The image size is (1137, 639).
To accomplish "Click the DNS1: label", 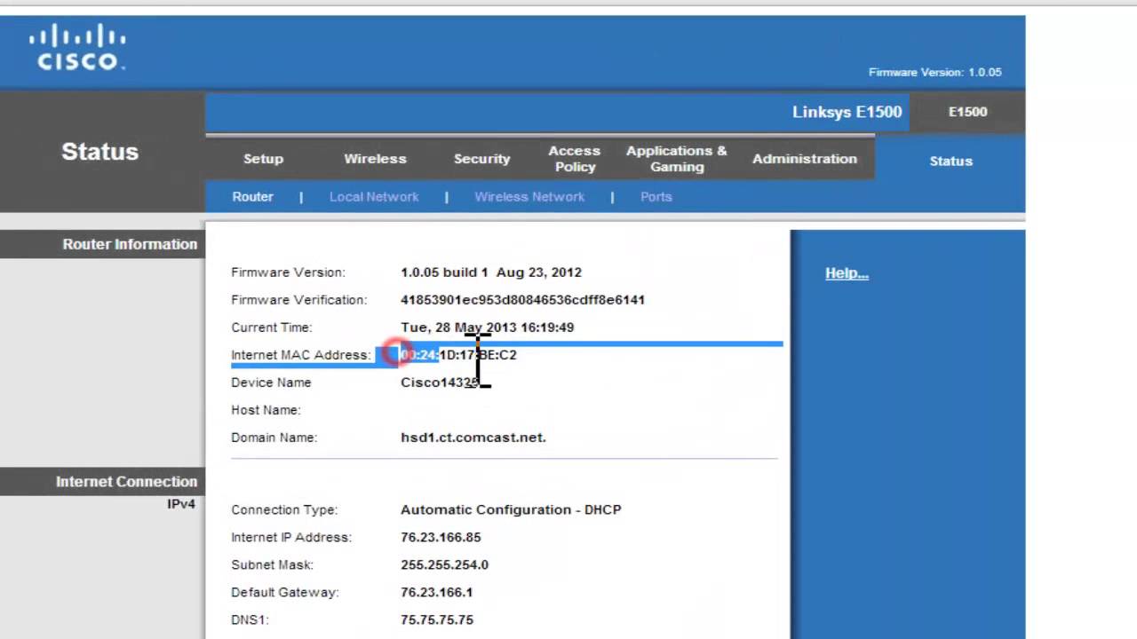I will pos(250,619).
